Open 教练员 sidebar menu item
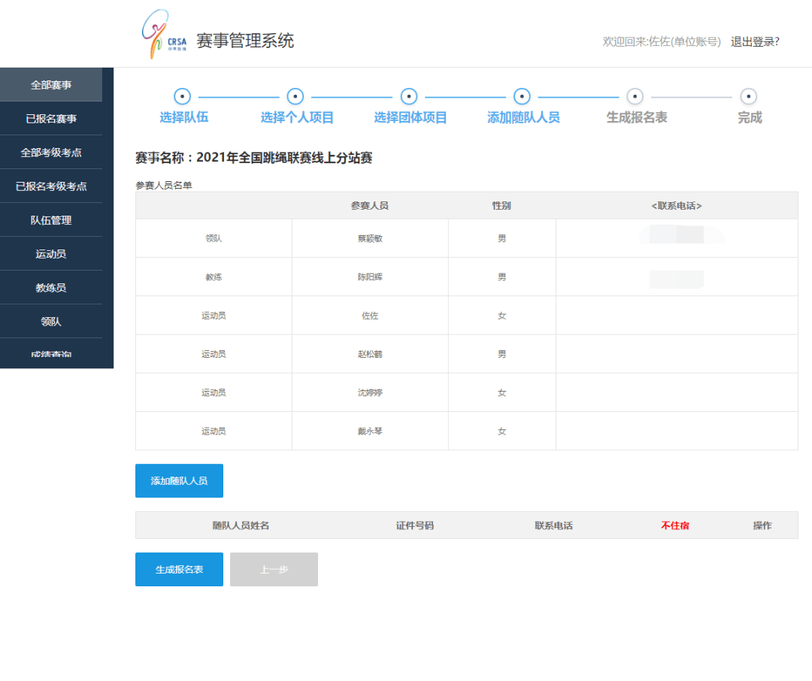 pos(51,287)
